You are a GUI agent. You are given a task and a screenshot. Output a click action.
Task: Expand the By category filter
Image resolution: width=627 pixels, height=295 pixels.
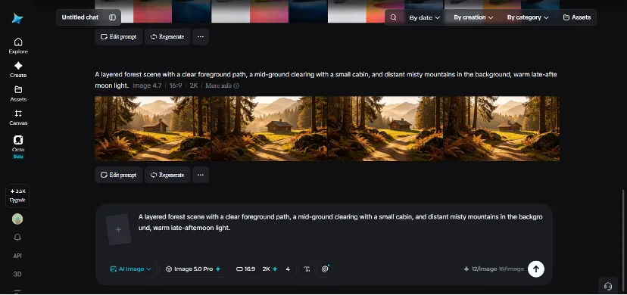(x=528, y=17)
